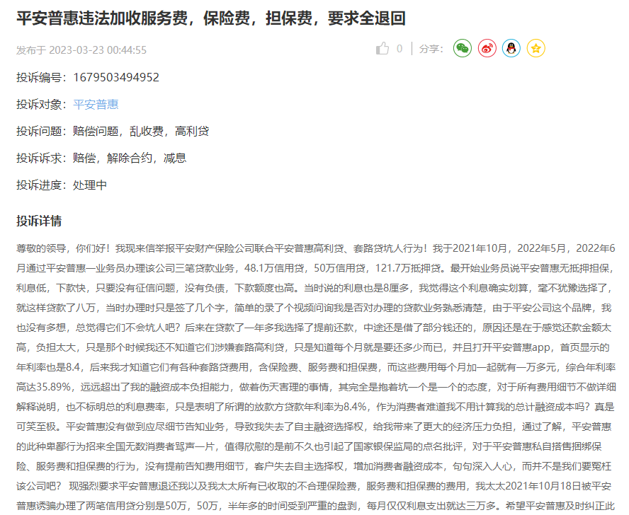Image resolution: width=629 pixels, height=515 pixels.
Task: Share the complaint to Weibo
Action: (x=487, y=49)
